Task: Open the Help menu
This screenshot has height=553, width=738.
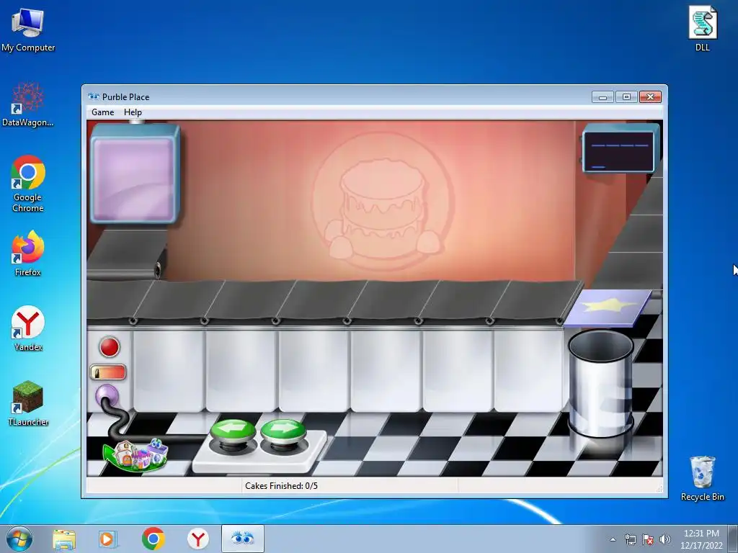Action: pyautogui.click(x=133, y=112)
